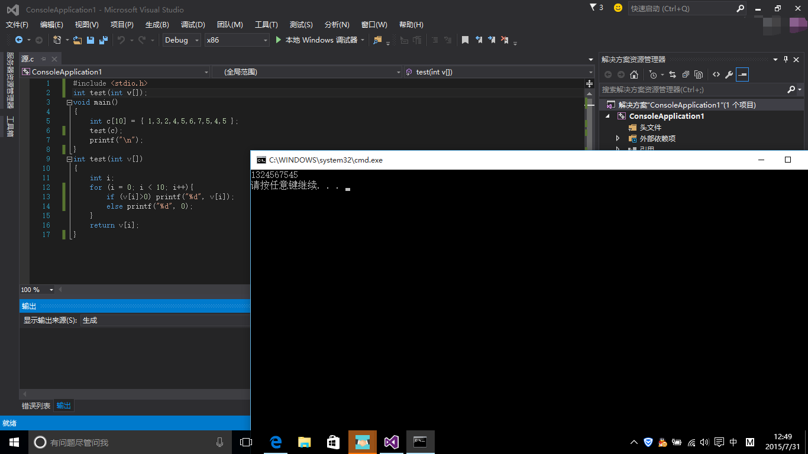This screenshot has height=454, width=808.
Task: Toggle the Show All Files icon in Solution Explorer
Action: (699, 74)
